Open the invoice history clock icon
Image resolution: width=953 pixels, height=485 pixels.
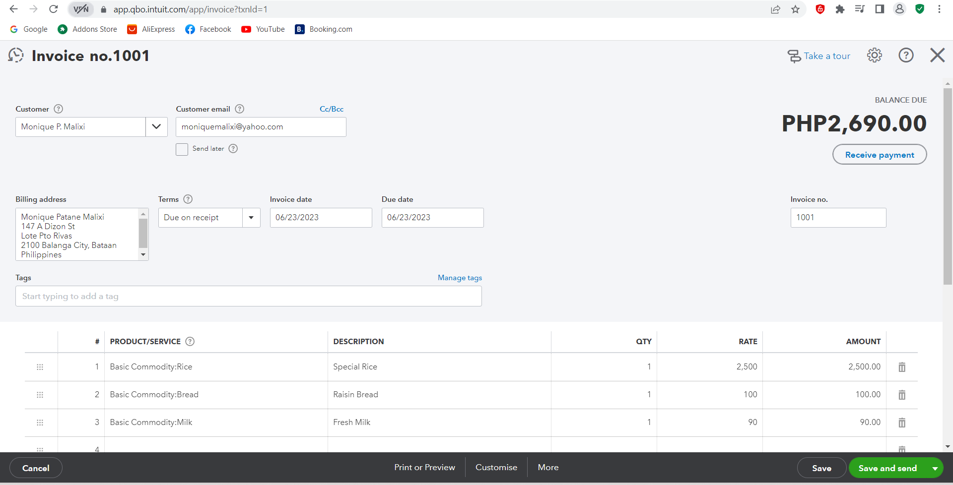pos(16,55)
